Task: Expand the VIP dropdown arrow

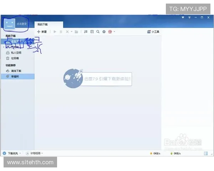Action: click(x=114, y=32)
